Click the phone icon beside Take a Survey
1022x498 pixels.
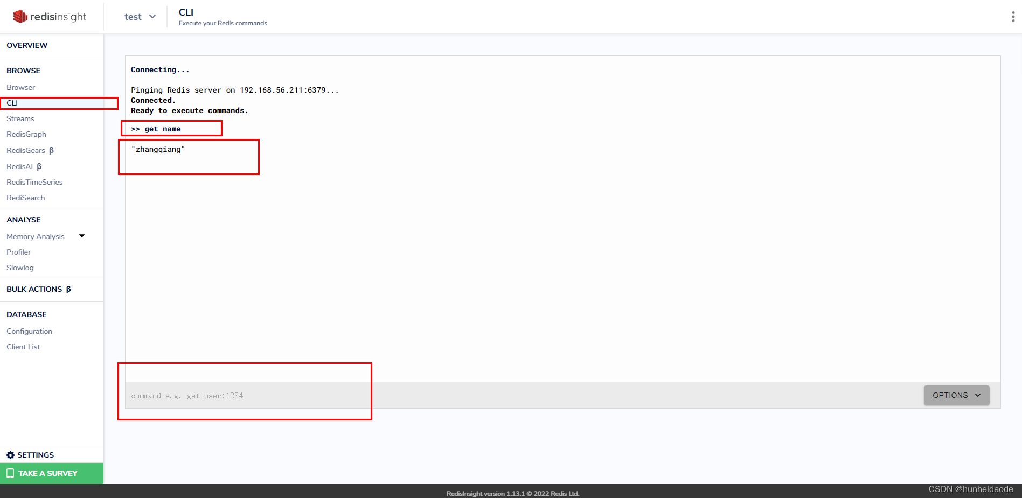[x=10, y=473]
